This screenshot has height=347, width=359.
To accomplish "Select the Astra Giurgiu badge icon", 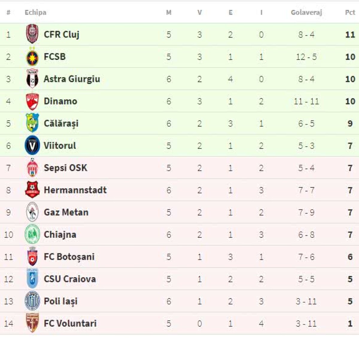I will (32, 79).
